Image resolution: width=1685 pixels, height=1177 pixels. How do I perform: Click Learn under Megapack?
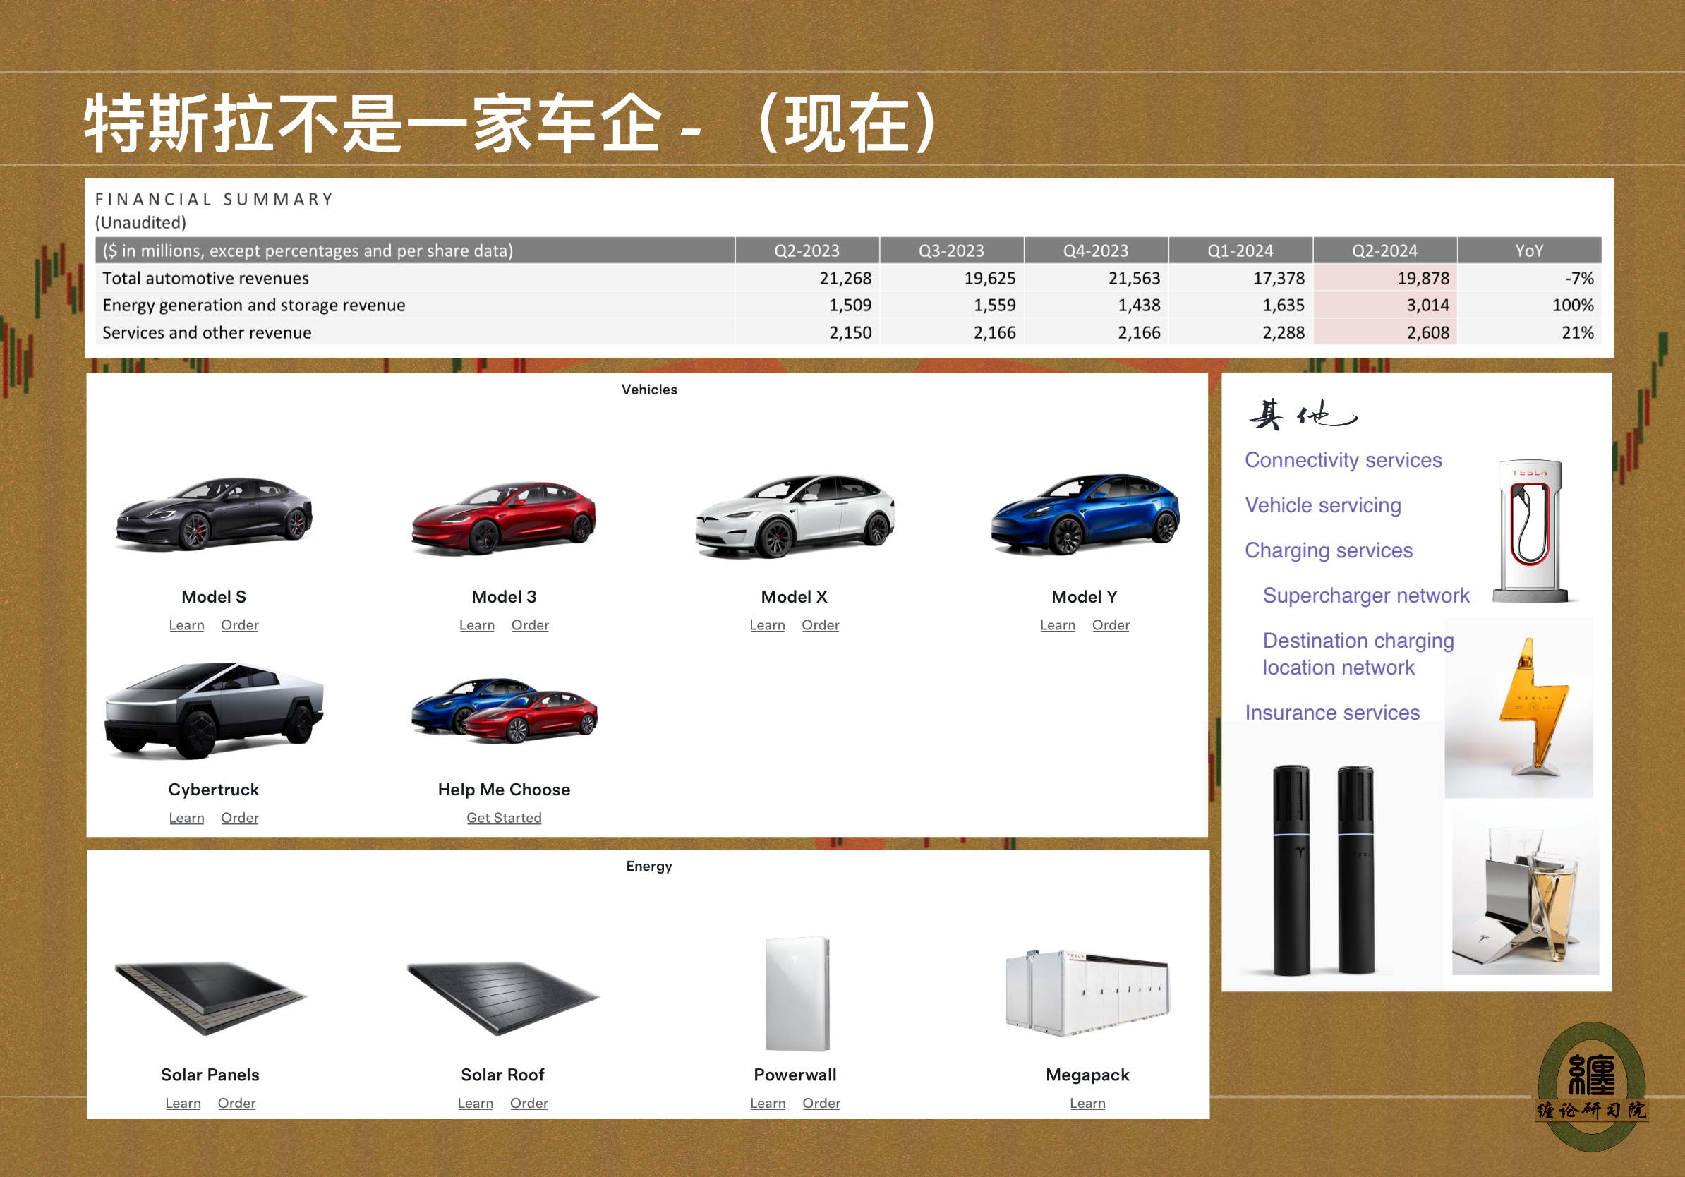point(1087,1103)
